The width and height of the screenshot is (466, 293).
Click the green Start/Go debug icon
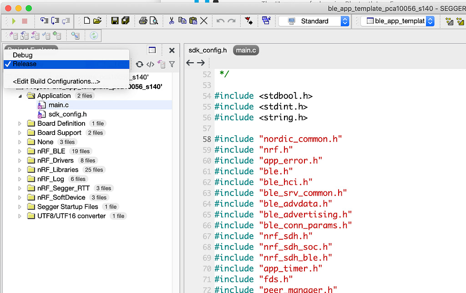[x=14, y=21]
